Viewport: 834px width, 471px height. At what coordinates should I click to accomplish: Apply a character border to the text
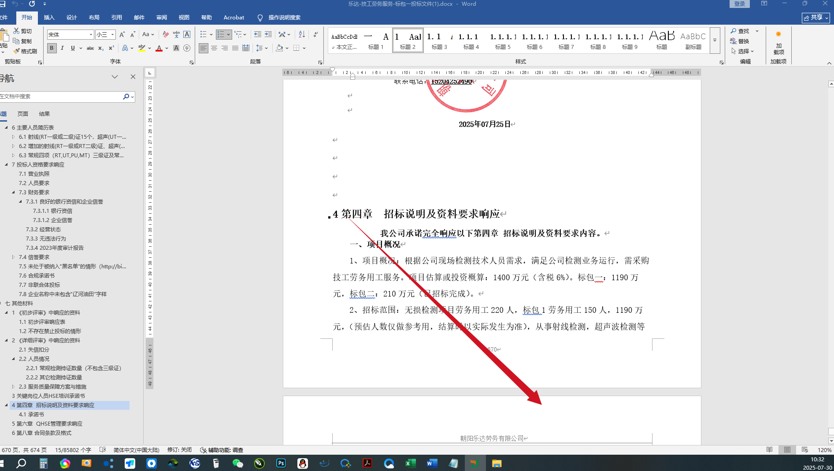point(187,34)
